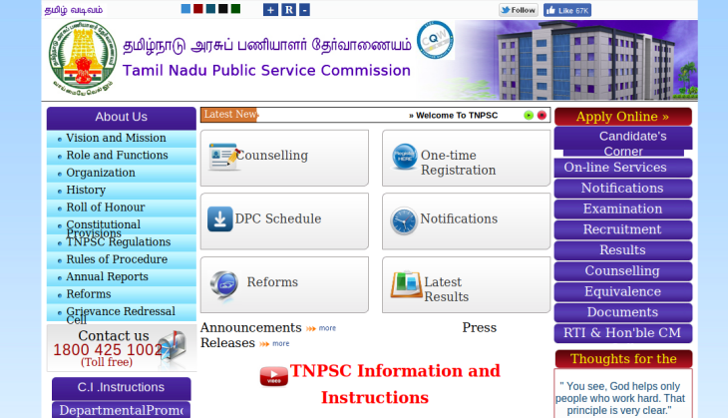728x418 pixels.
Task: Click the Contact us mailbox banner
Action: (x=122, y=348)
